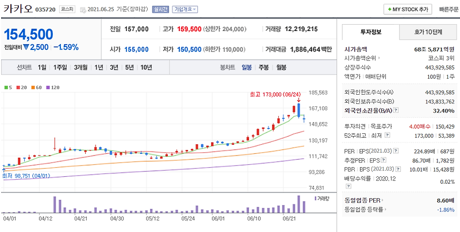Click the -1.59% change percentage
Viewport: 460px width, 232px height.
tap(66, 47)
